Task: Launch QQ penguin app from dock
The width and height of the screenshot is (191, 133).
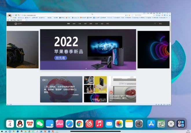Action: pos(20,124)
